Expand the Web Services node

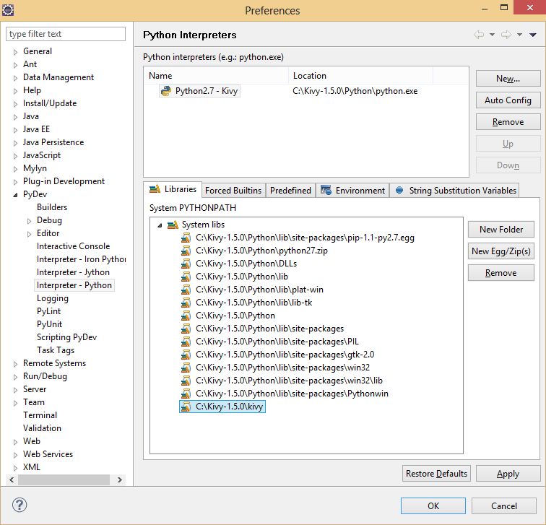tap(15, 455)
